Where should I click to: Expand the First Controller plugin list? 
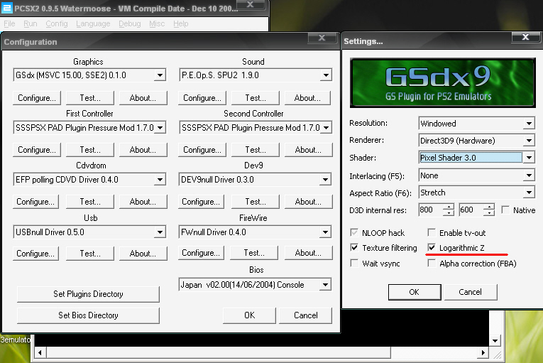pos(160,128)
